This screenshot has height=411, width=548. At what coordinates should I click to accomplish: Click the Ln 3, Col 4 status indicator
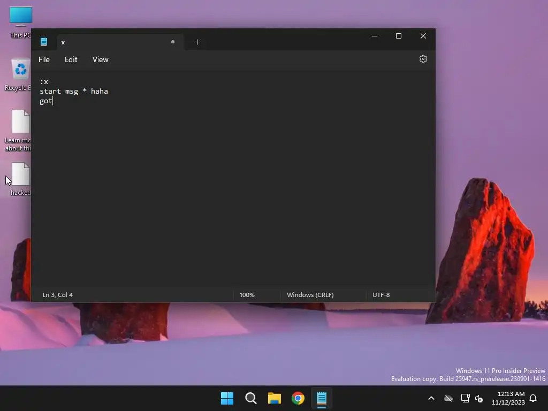point(58,295)
